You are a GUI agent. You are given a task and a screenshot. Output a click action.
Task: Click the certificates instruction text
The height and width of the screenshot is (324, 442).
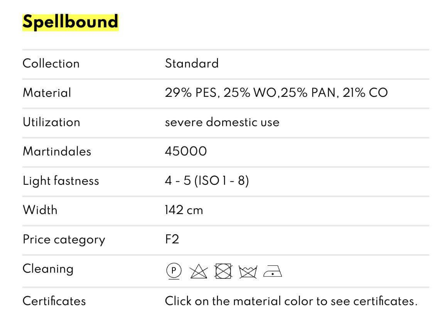coord(291,301)
